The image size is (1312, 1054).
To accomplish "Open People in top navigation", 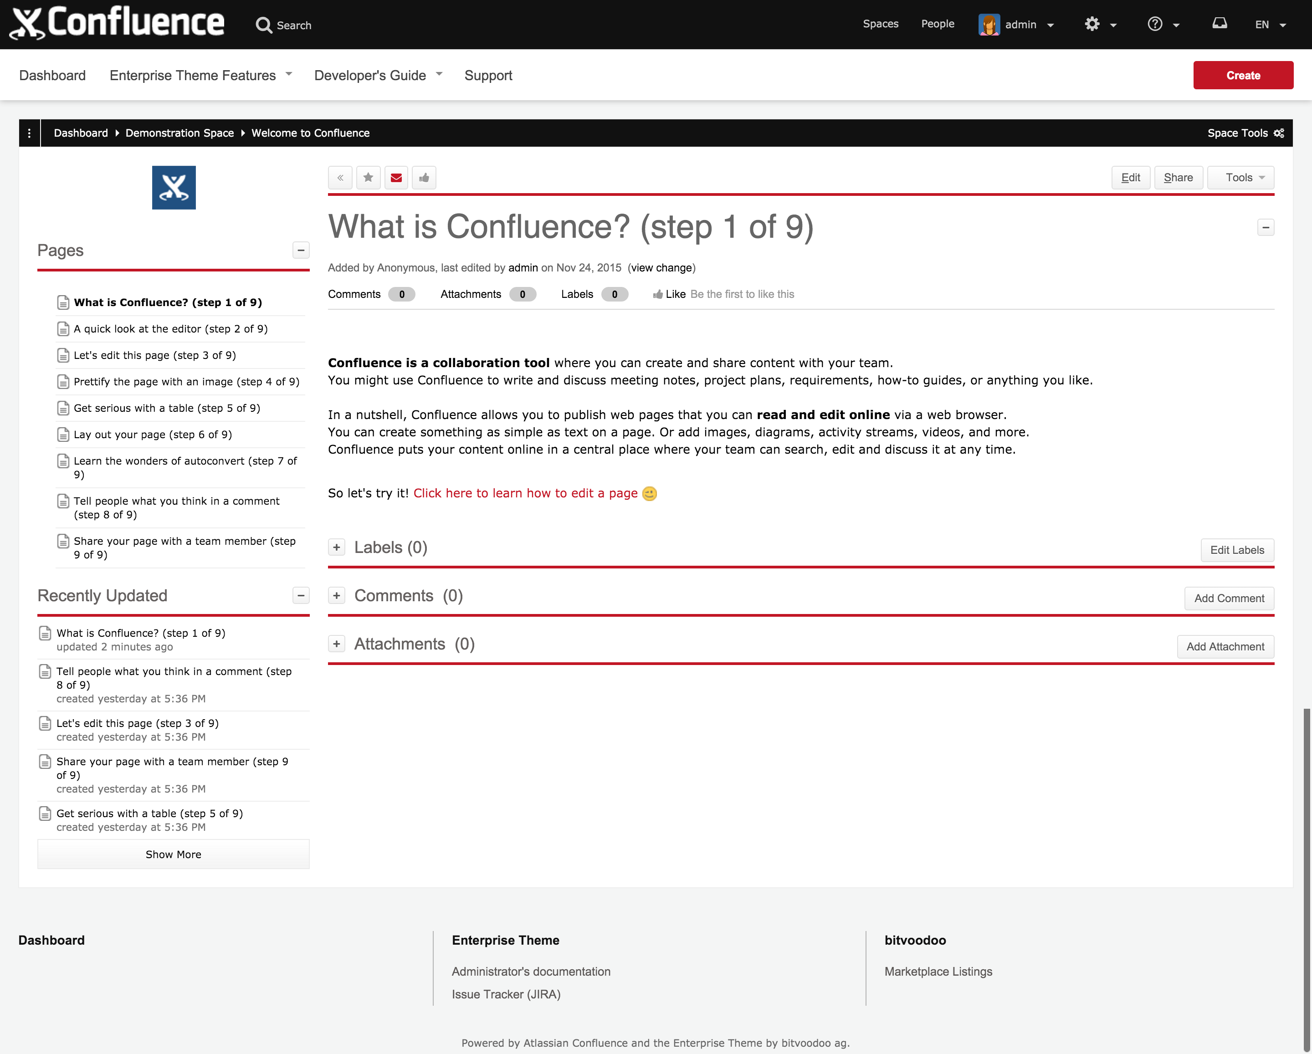I will 937,24.
